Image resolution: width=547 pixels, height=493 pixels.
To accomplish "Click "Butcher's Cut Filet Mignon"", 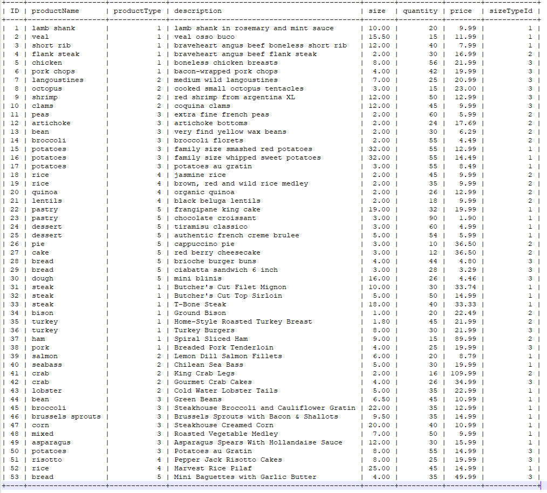I will coord(230,287).
